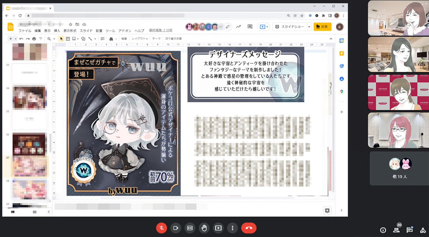Print the presentation

click(34, 39)
